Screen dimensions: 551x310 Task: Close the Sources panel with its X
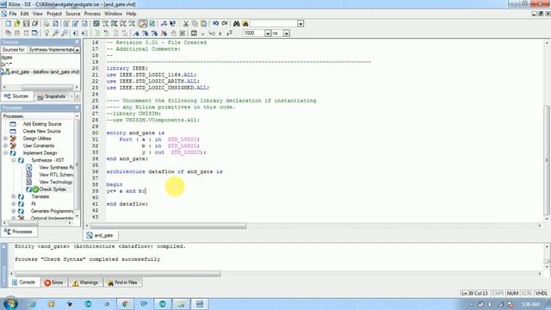pos(77,41)
